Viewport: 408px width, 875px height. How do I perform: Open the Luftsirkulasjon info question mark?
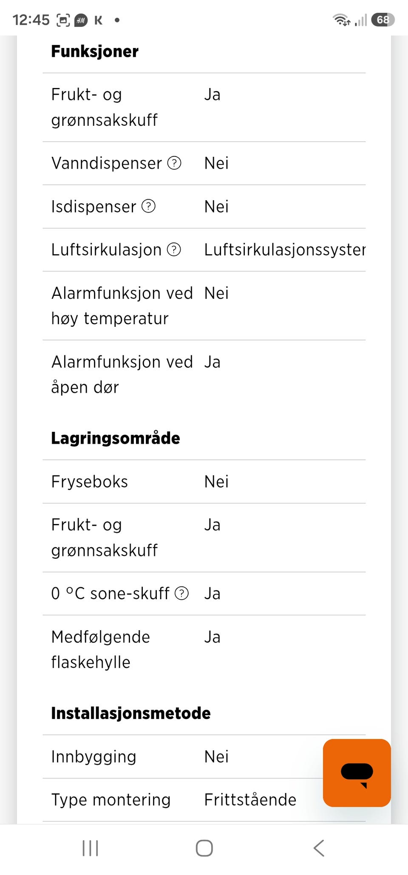point(174,249)
